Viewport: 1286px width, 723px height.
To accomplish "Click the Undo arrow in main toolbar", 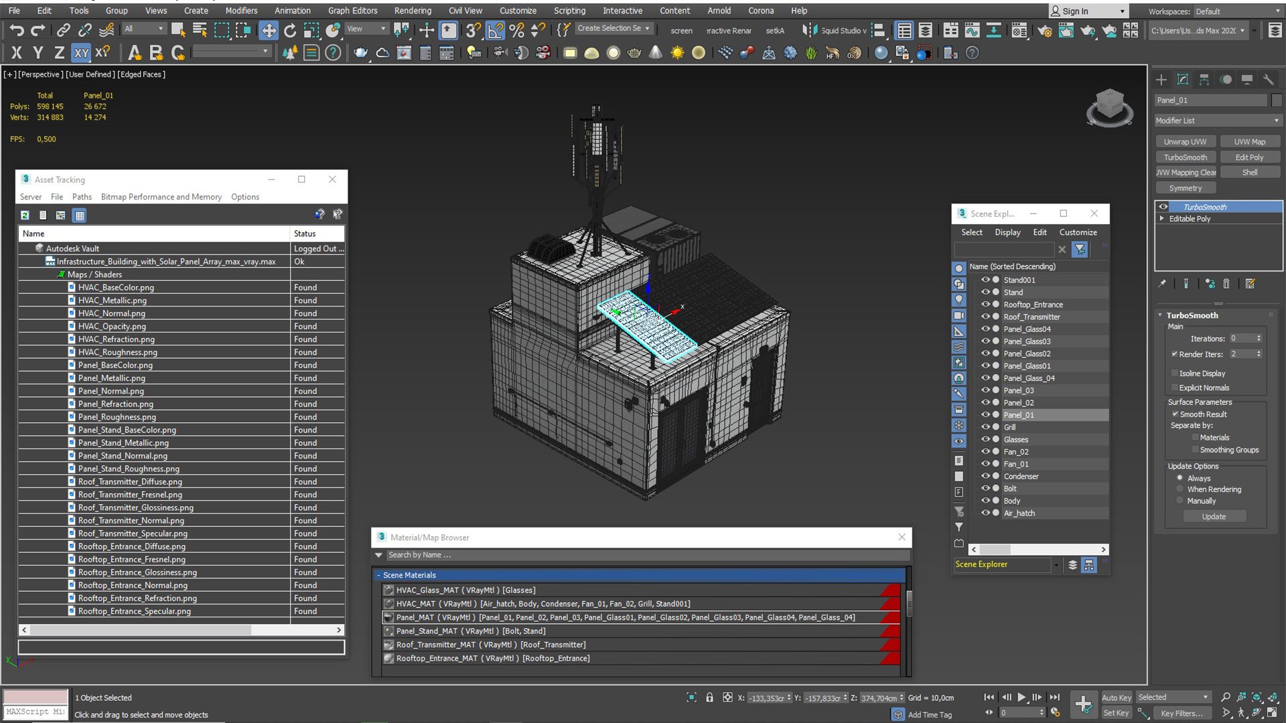I will 17,30.
